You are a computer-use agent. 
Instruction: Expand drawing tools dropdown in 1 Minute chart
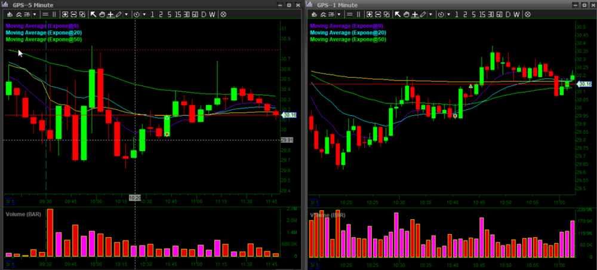[x=430, y=13]
